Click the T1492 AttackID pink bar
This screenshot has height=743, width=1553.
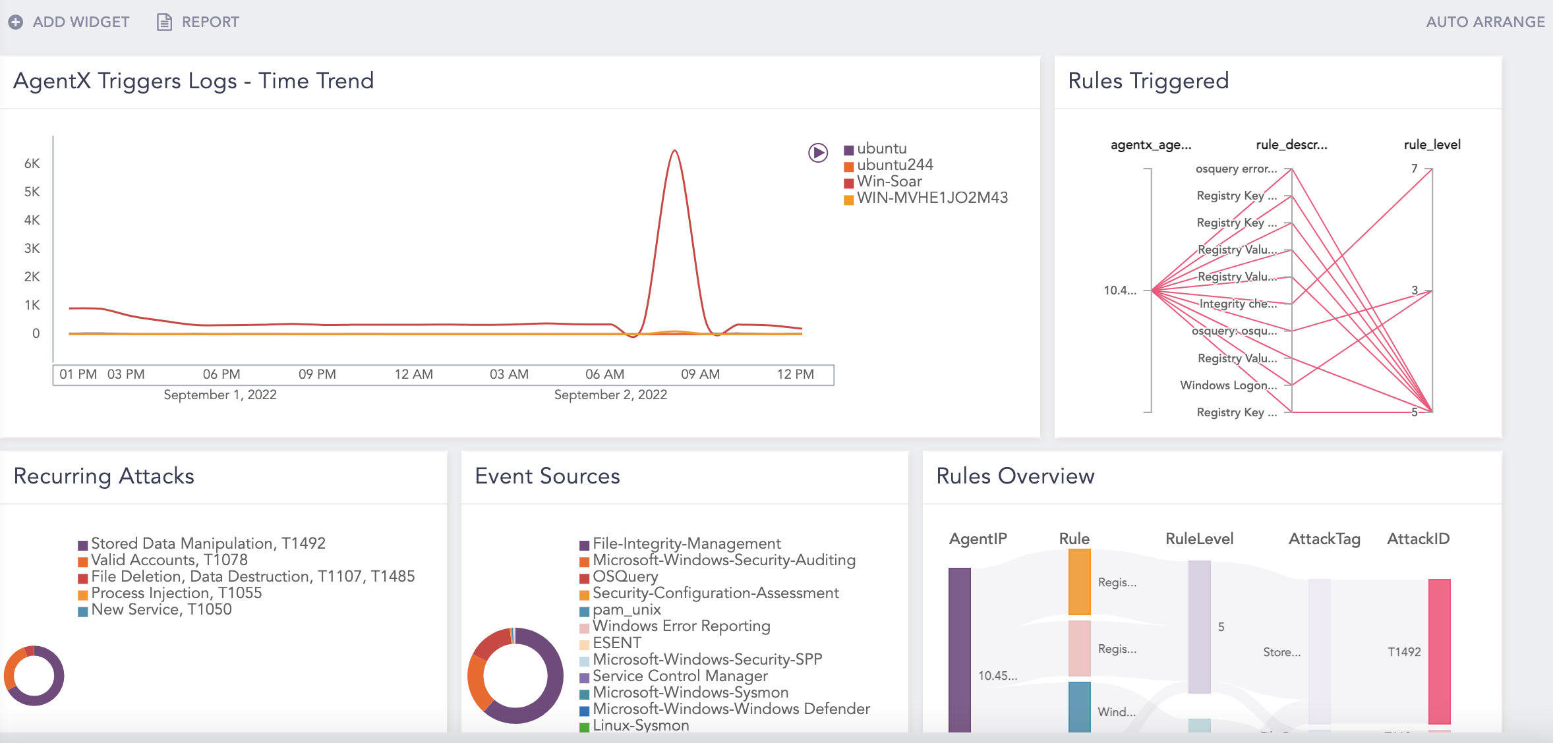click(1439, 651)
